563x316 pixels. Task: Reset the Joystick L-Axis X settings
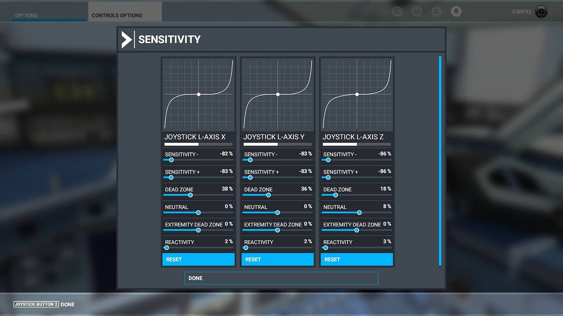(x=198, y=259)
